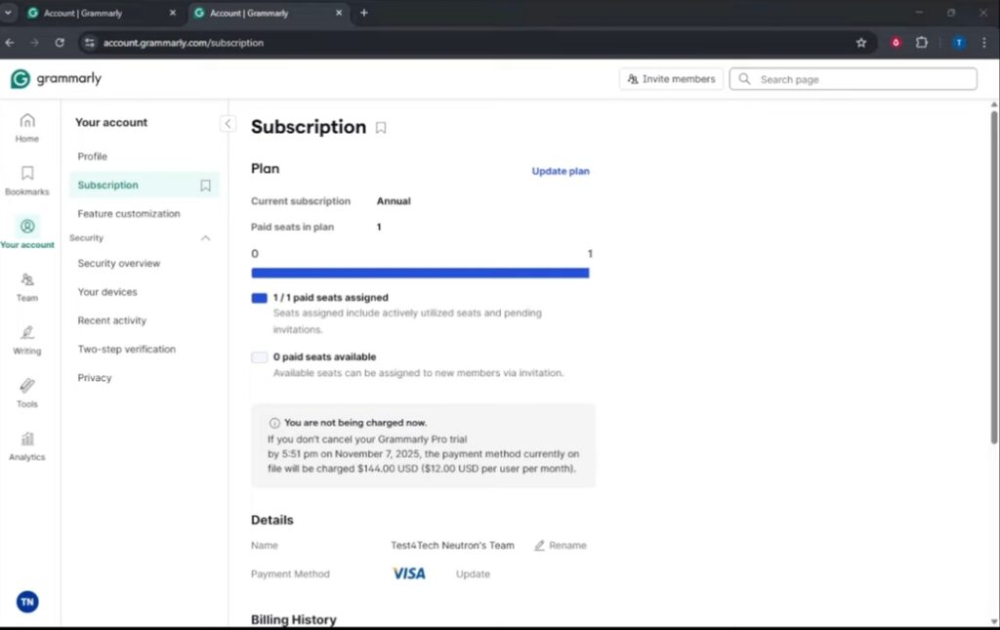
Task: Open the Chrome tab search dropdown
Action: pos(9,13)
